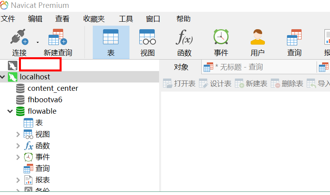The width and height of the screenshot is (330, 195).
Task: Select the Reports (报表) tree node
Action: pyautogui.click(x=43, y=180)
